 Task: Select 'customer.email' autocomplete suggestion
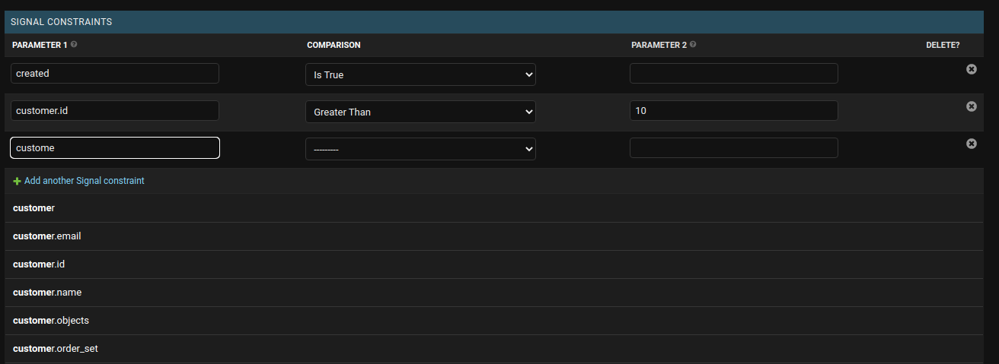[x=47, y=236]
